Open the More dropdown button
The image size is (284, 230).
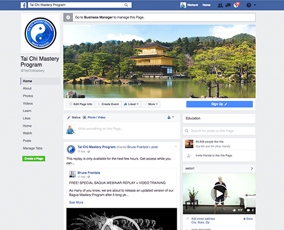(x=151, y=104)
